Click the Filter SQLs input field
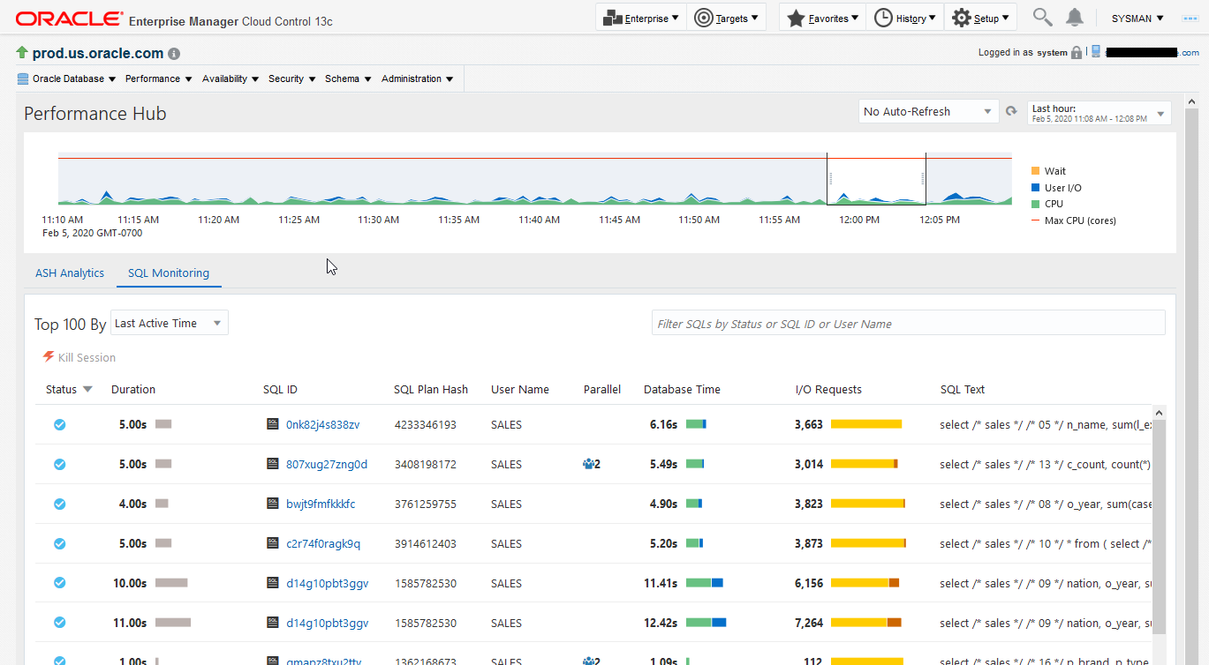Viewport: 1209px width, 665px height. 909,323
